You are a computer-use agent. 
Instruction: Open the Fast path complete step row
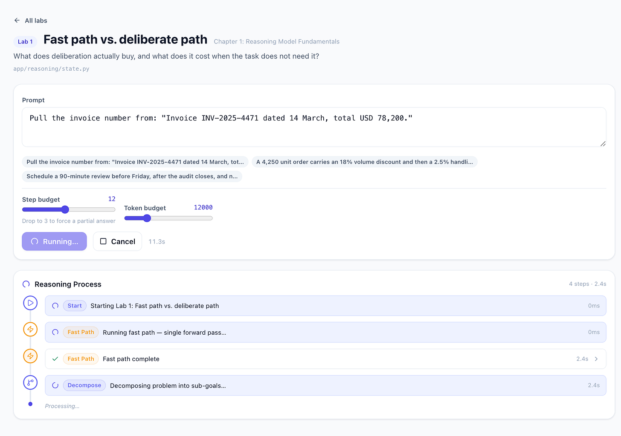325,359
